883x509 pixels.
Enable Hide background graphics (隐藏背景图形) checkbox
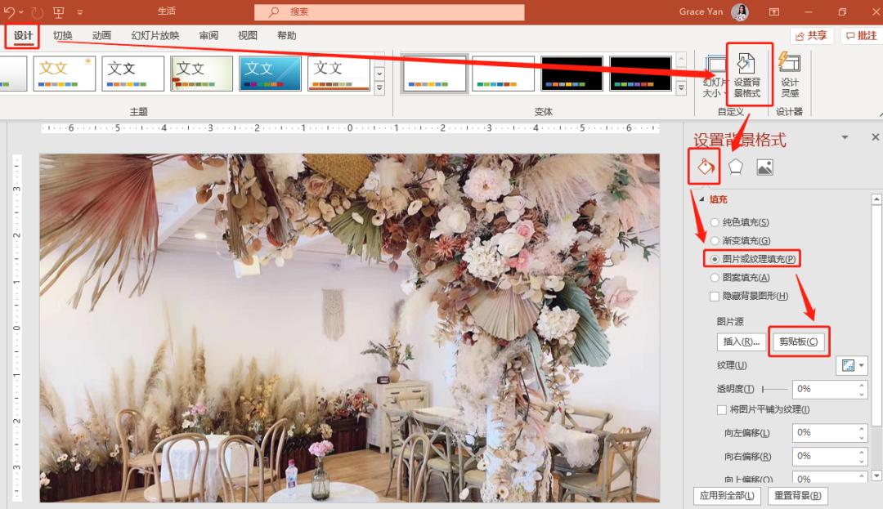715,296
